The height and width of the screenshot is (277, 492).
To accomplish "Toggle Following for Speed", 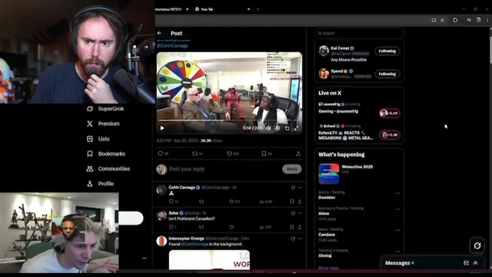I will point(387,74).
